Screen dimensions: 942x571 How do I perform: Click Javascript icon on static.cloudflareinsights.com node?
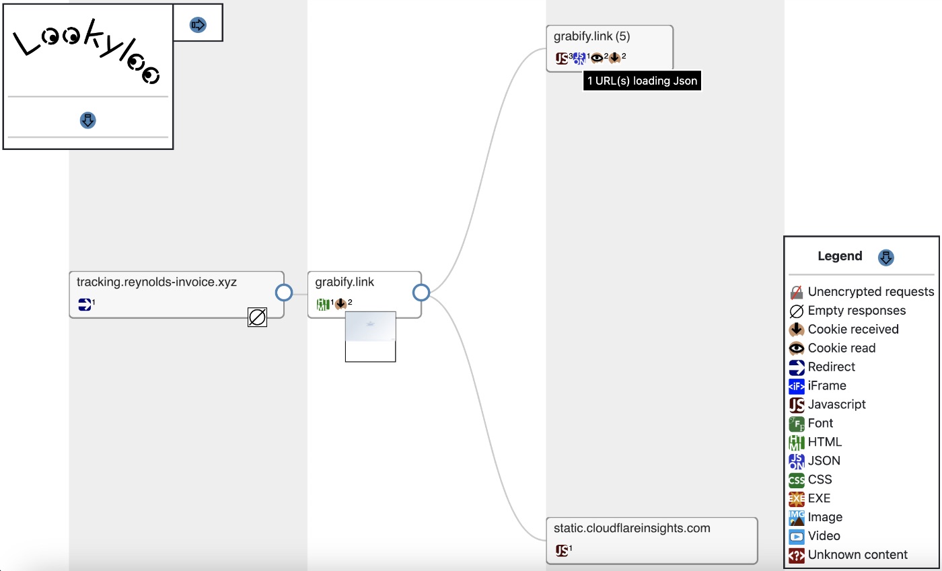point(562,551)
